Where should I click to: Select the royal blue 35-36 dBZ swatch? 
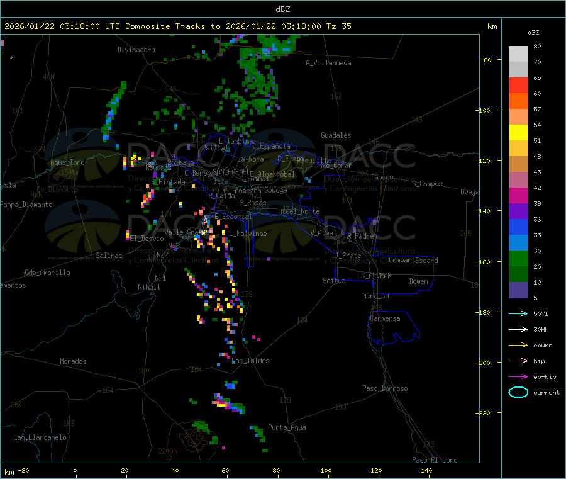[518, 227]
